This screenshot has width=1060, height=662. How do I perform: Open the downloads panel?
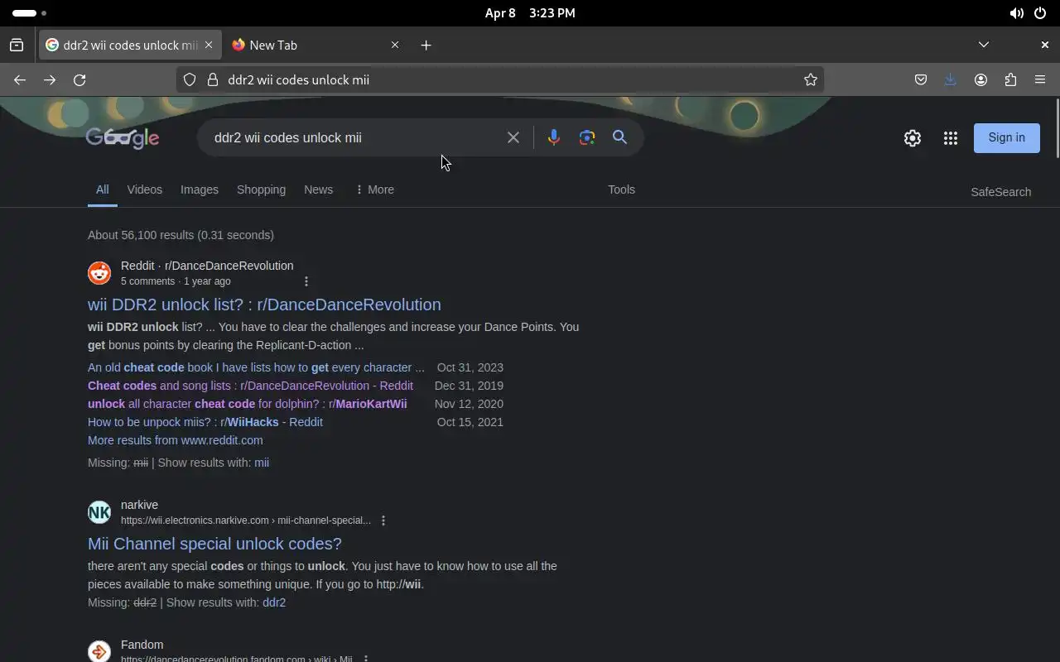click(951, 79)
